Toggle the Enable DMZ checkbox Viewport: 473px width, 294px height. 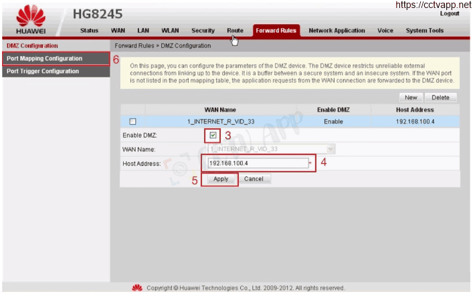coord(213,135)
